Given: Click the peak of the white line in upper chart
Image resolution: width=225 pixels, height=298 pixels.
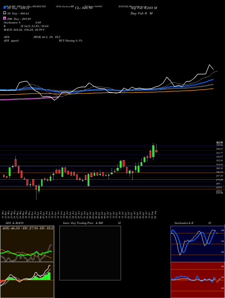Looking at the screenshot, I should click(209, 65).
